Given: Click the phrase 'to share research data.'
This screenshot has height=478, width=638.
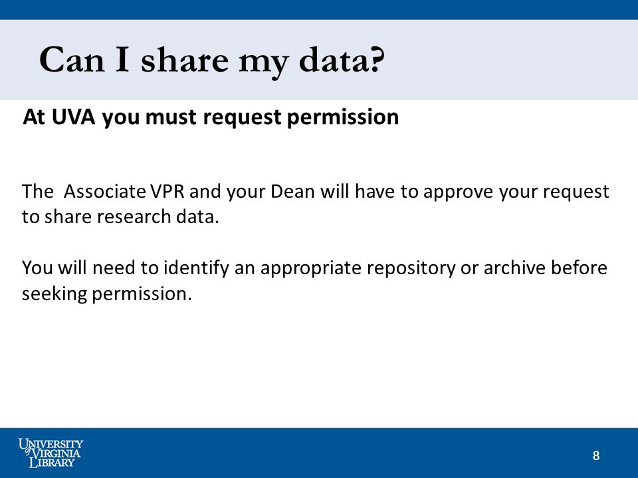Looking at the screenshot, I should [x=120, y=216].
